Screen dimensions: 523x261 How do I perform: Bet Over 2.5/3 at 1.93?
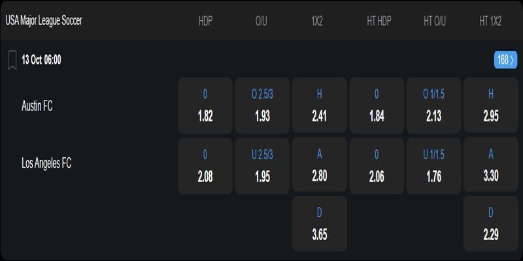tap(262, 106)
